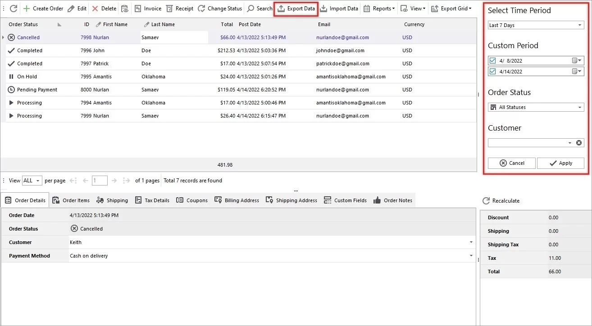Refresh the order grid
This screenshot has width=592, height=326.
coord(14,8)
